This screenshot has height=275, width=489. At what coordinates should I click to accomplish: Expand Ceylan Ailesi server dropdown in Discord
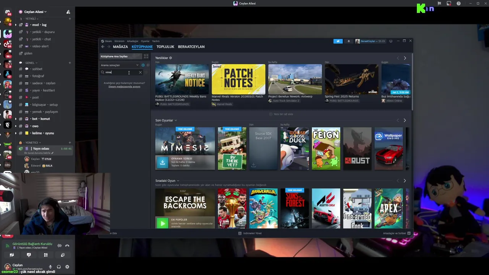(35, 12)
